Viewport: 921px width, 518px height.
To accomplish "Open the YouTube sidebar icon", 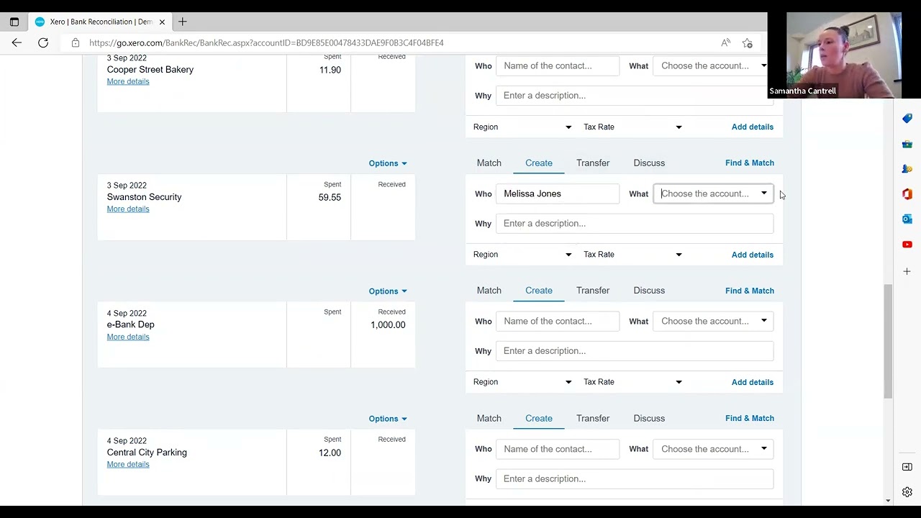I will pyautogui.click(x=907, y=245).
